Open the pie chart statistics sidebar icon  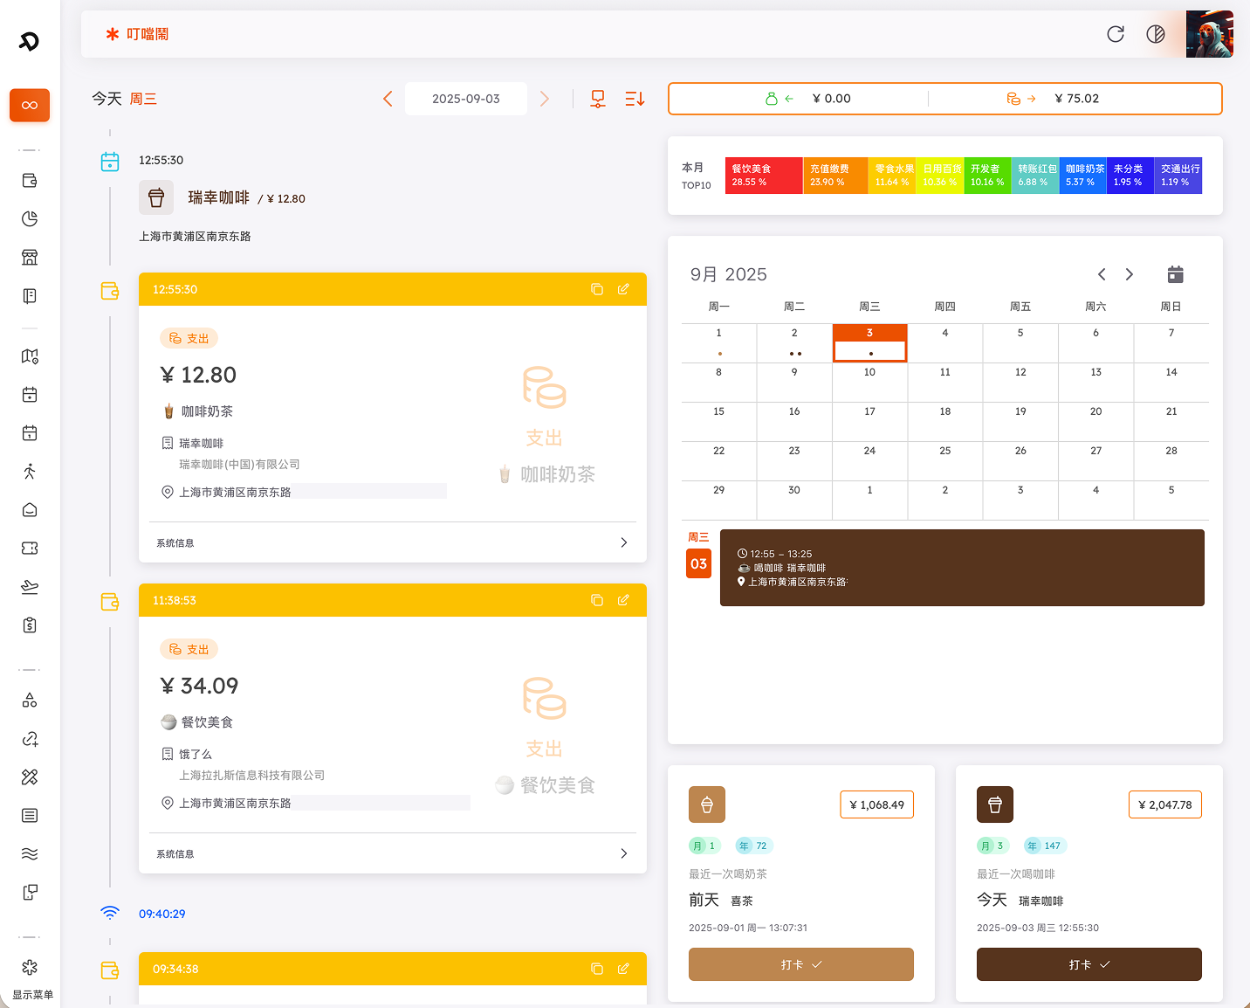(30, 218)
